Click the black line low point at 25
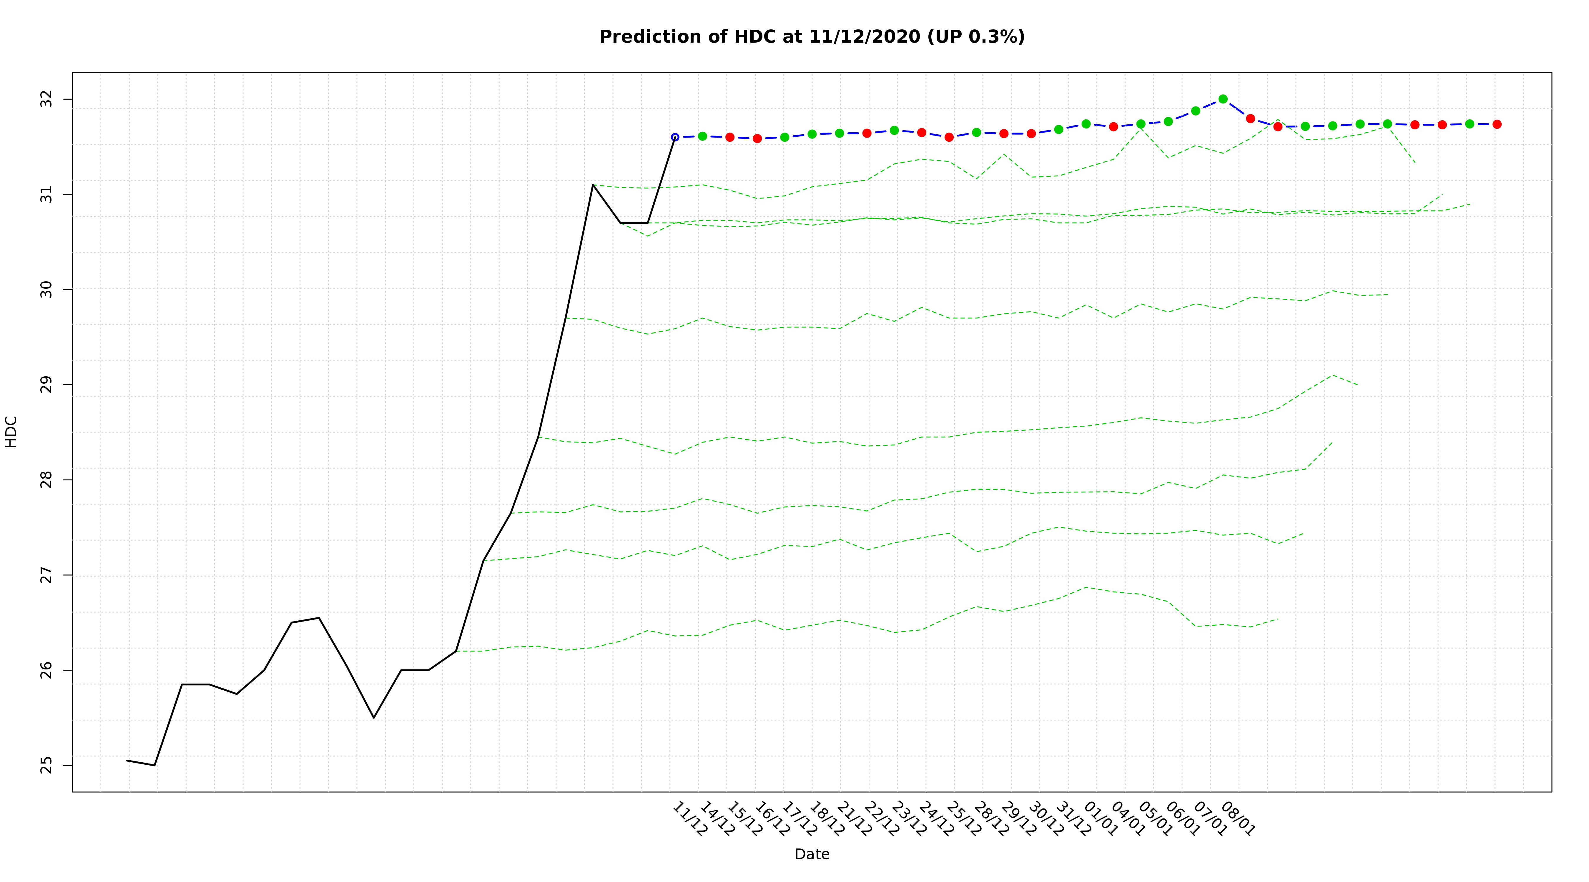This screenshot has width=1589, height=882. (154, 766)
